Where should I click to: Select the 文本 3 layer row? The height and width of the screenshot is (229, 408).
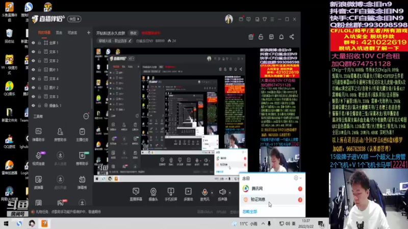[x=60, y=96]
